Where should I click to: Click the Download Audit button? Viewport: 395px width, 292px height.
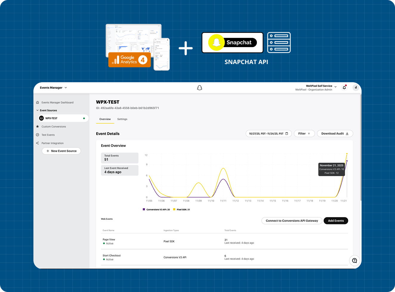tap(335, 133)
